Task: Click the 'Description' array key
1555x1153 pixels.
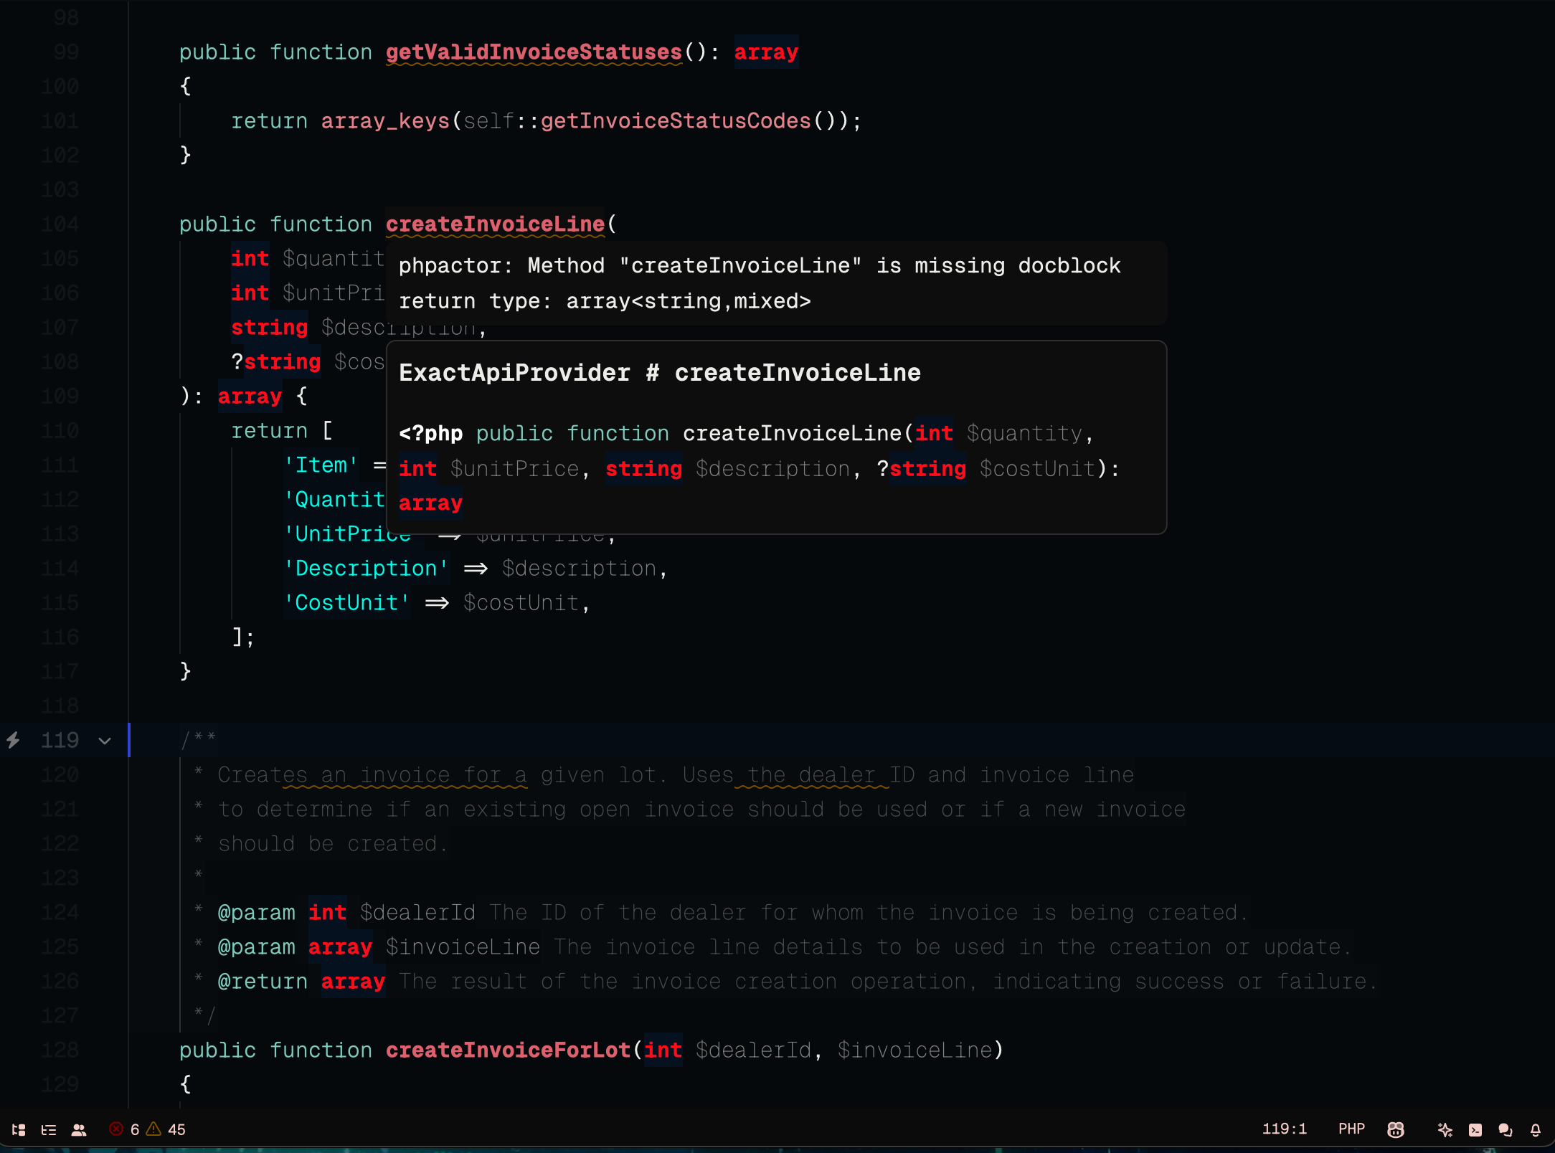Action: (367, 569)
